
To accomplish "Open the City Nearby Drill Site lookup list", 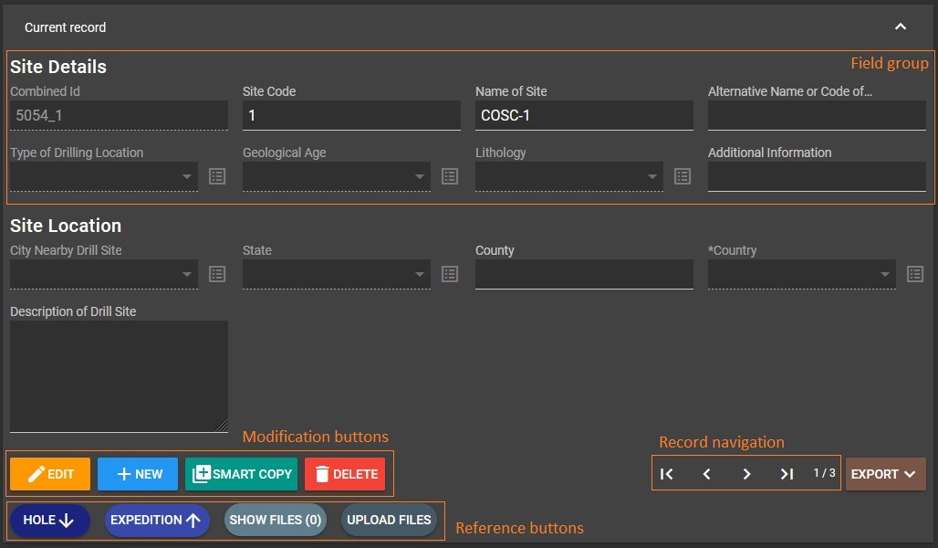I will [x=216, y=273].
